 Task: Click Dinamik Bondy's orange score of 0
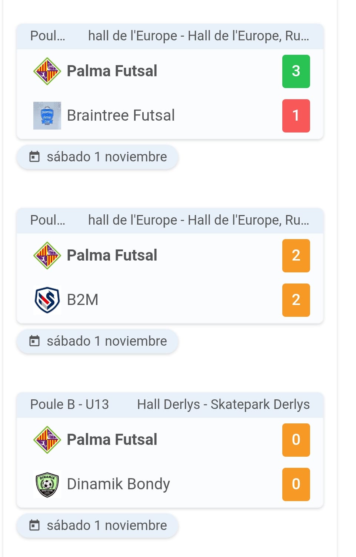tap(296, 484)
